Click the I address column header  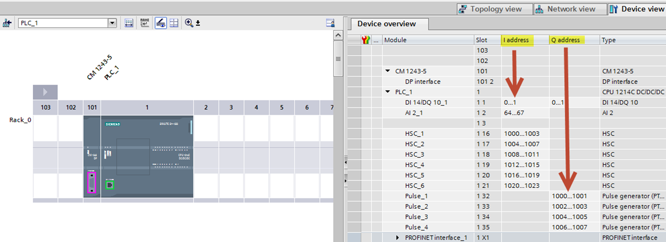[x=525, y=40]
